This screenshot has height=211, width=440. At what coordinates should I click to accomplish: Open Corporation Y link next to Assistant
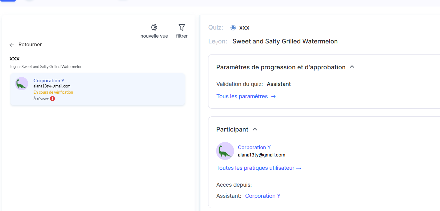tap(263, 196)
